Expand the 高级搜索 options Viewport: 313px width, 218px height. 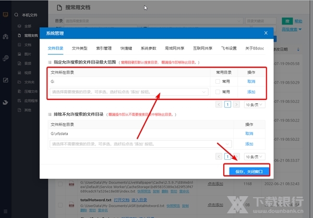coord(292,30)
